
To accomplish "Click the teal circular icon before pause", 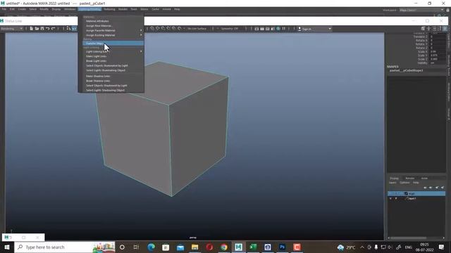I will pyautogui.click(x=278, y=29).
